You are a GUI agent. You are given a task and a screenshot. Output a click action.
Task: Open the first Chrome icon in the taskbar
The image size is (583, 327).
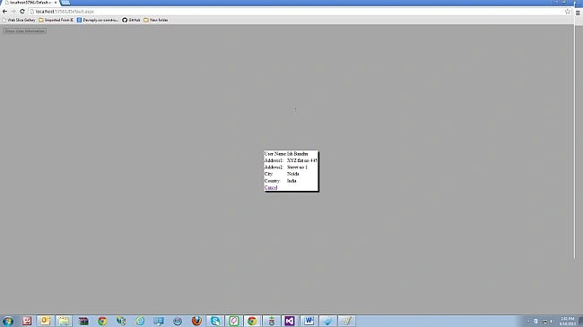pos(102,321)
